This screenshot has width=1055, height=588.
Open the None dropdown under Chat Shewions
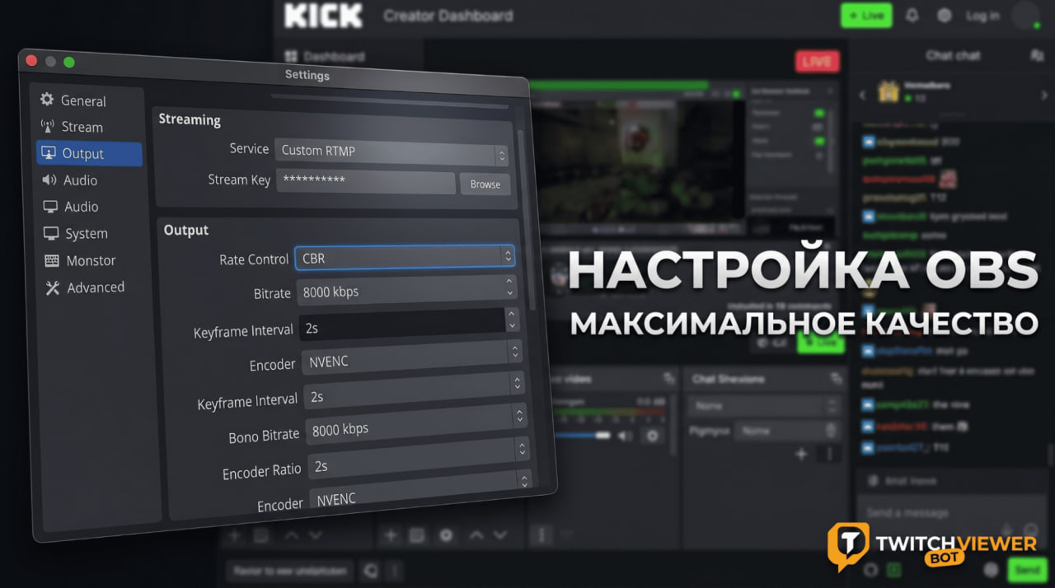(763, 406)
